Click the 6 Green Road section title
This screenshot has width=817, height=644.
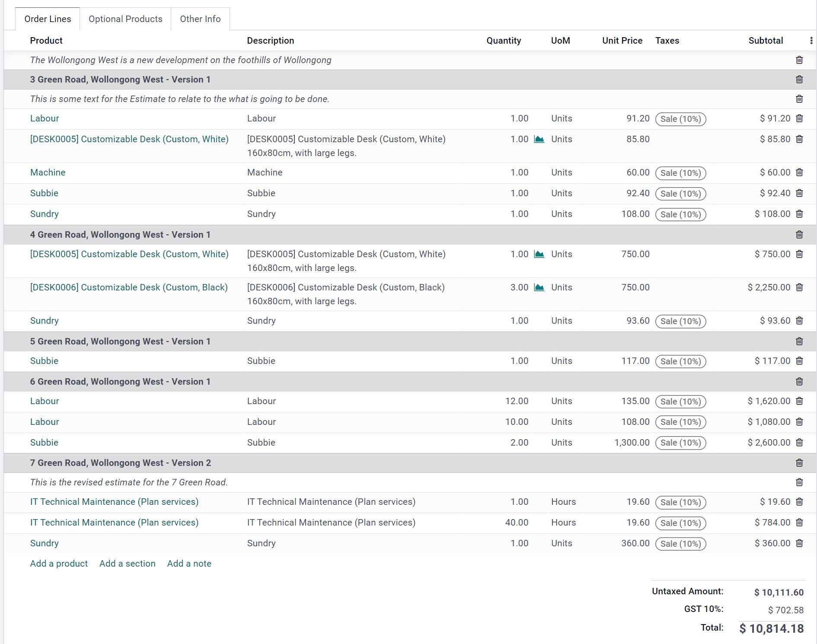click(x=120, y=382)
